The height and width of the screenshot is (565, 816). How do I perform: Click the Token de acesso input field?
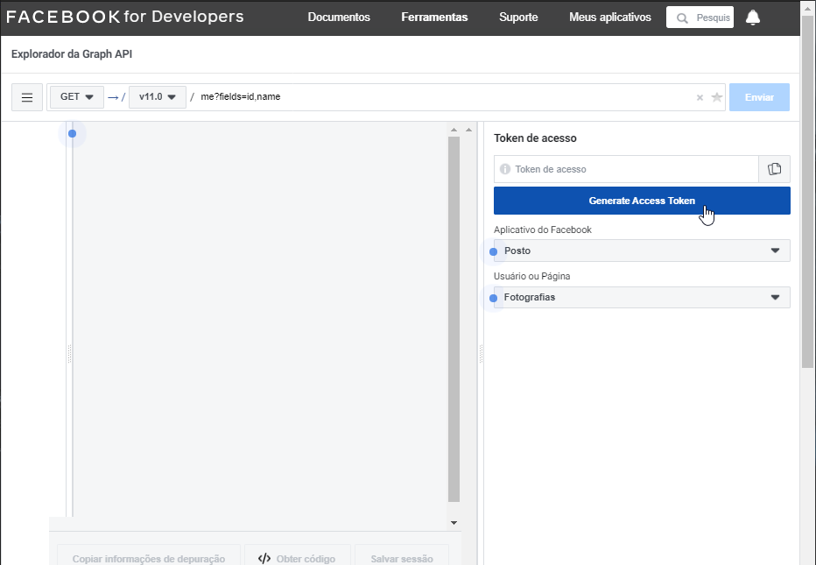pyautogui.click(x=626, y=169)
